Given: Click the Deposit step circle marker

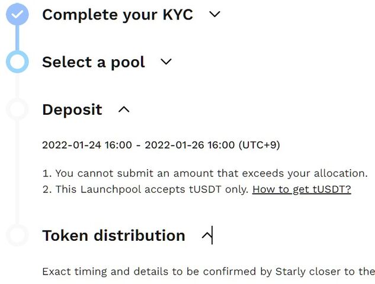Looking at the screenshot, I should pos(17,109).
